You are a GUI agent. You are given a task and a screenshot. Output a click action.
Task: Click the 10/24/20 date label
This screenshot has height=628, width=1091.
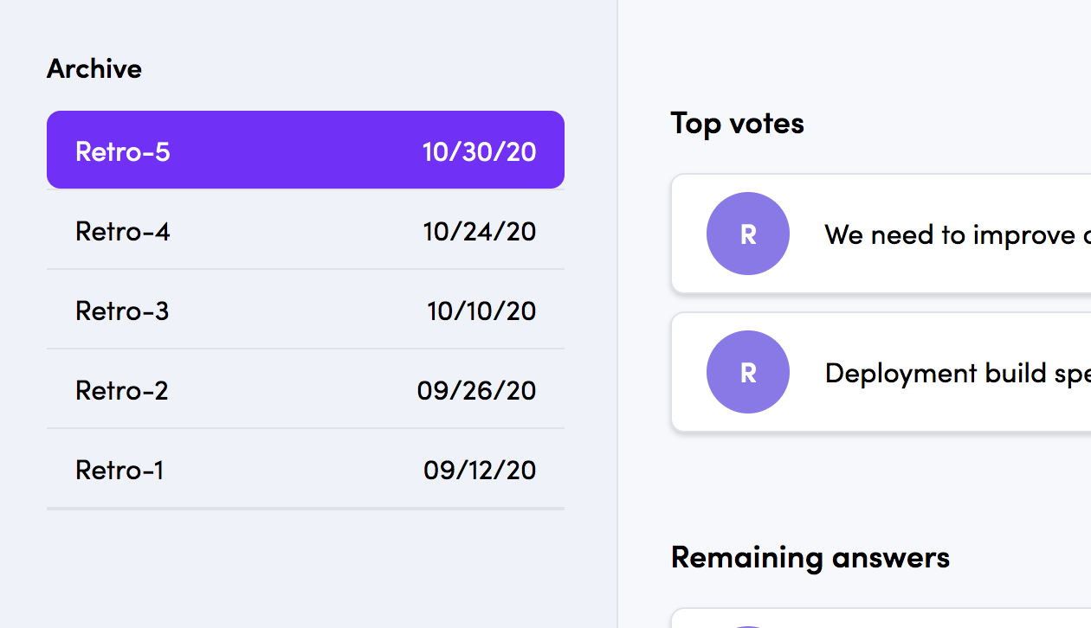(x=479, y=232)
